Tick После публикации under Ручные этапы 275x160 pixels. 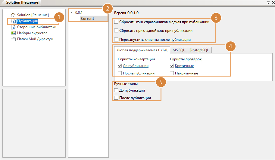[x=116, y=98]
